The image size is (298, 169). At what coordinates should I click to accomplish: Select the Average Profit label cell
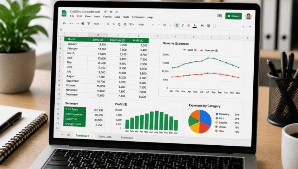(74, 124)
